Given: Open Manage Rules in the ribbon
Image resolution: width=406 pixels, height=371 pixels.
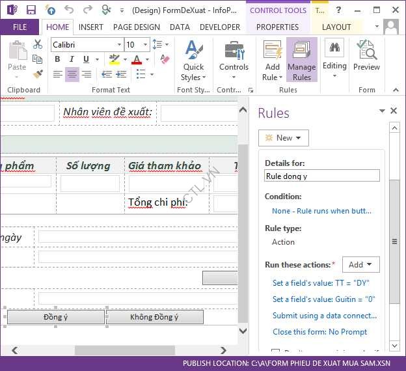Looking at the screenshot, I should [x=301, y=62].
